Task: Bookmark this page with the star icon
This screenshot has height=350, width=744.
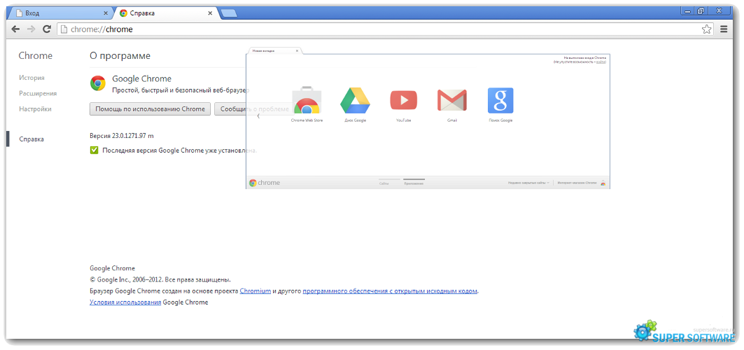Action: pyautogui.click(x=706, y=29)
